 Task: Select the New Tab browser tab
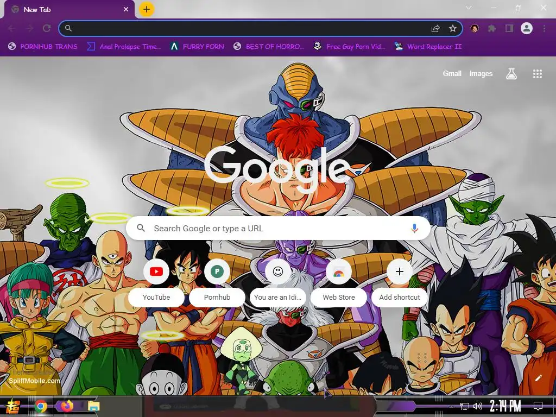(69, 10)
